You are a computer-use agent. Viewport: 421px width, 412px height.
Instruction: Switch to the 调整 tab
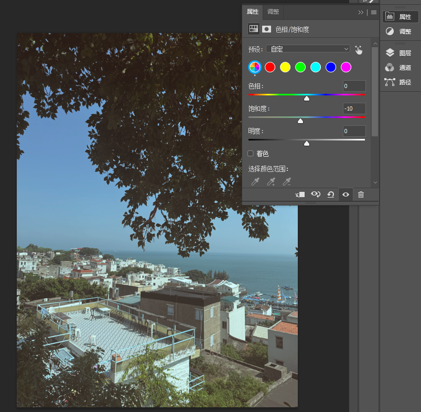coord(273,12)
